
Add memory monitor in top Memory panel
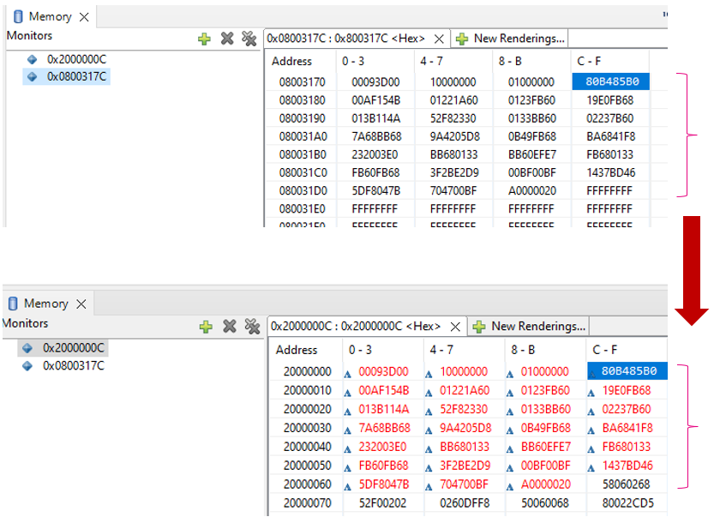point(204,39)
